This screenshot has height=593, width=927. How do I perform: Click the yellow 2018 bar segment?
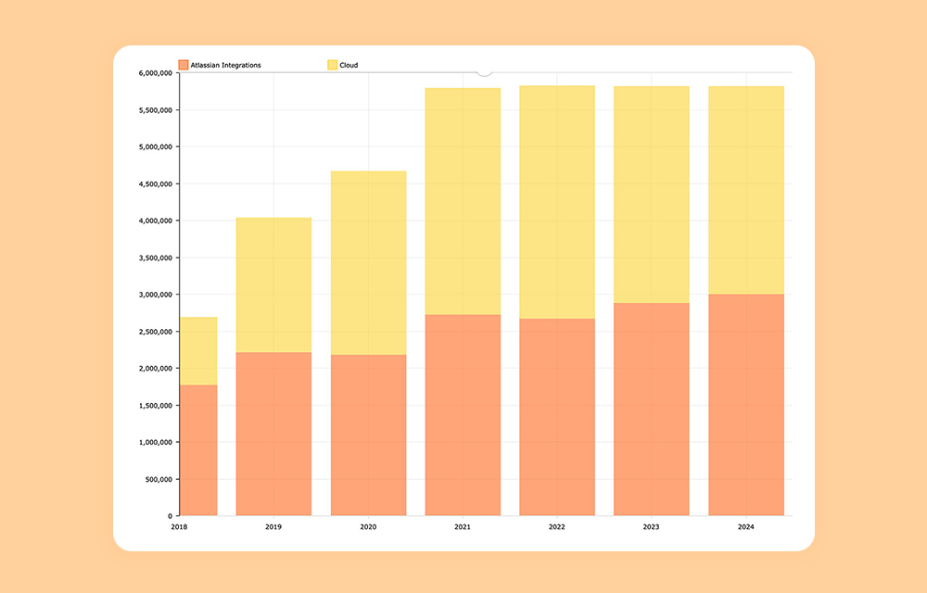tap(198, 352)
